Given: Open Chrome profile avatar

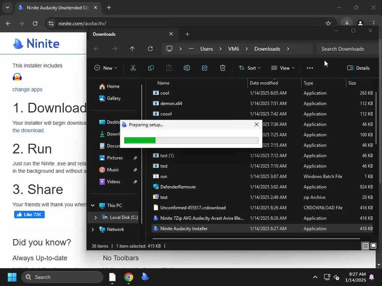Looking at the screenshot, I should (x=360, y=23).
